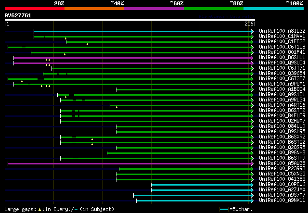The image size is (308, 213).
Task: Select the UniRef100_Q2QSR5 label
Action: pyautogui.click(x=282, y=148)
